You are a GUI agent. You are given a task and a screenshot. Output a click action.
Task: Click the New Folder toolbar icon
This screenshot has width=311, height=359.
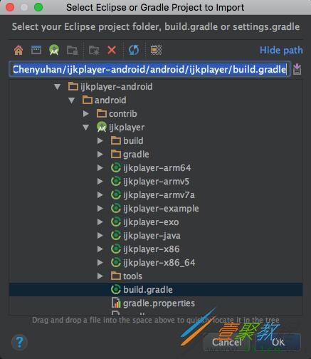72,51
